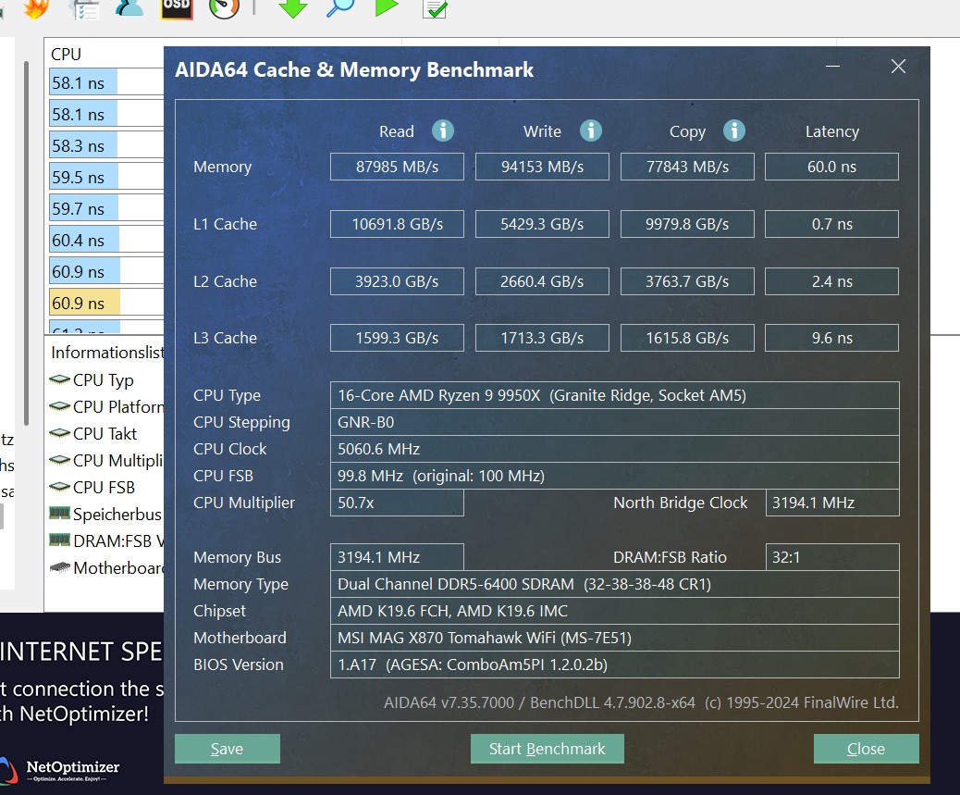
Task: Click the Chipset field AMD K19.6 FCH
Action: (615, 611)
